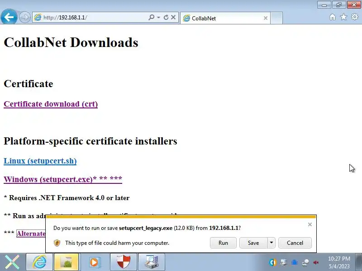Click the security warning shield icon

[x=57, y=243]
